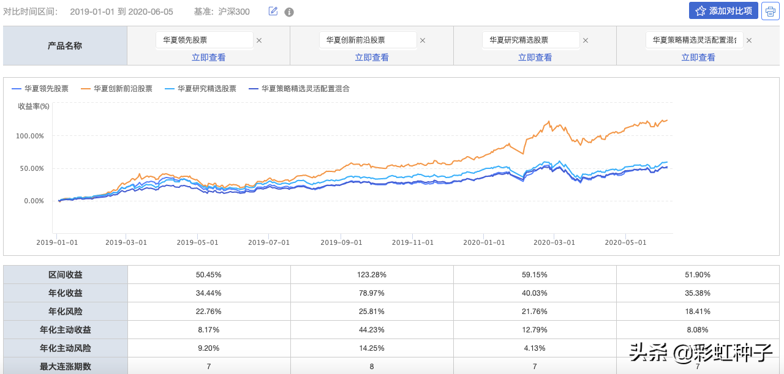Click the edit pencil icon beside 沪深300

pyautogui.click(x=273, y=12)
